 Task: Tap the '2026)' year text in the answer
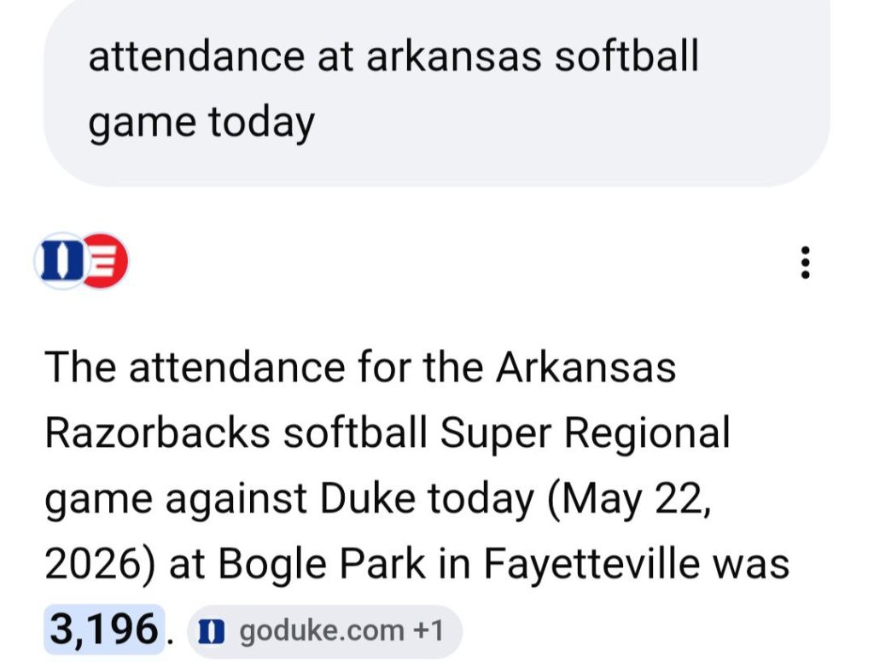coord(100,565)
